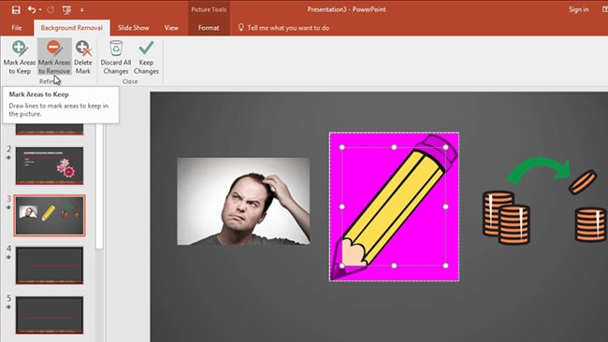Viewport: 608px width, 342px height.
Task: Click the left-middle selection handle
Action: 342,207
